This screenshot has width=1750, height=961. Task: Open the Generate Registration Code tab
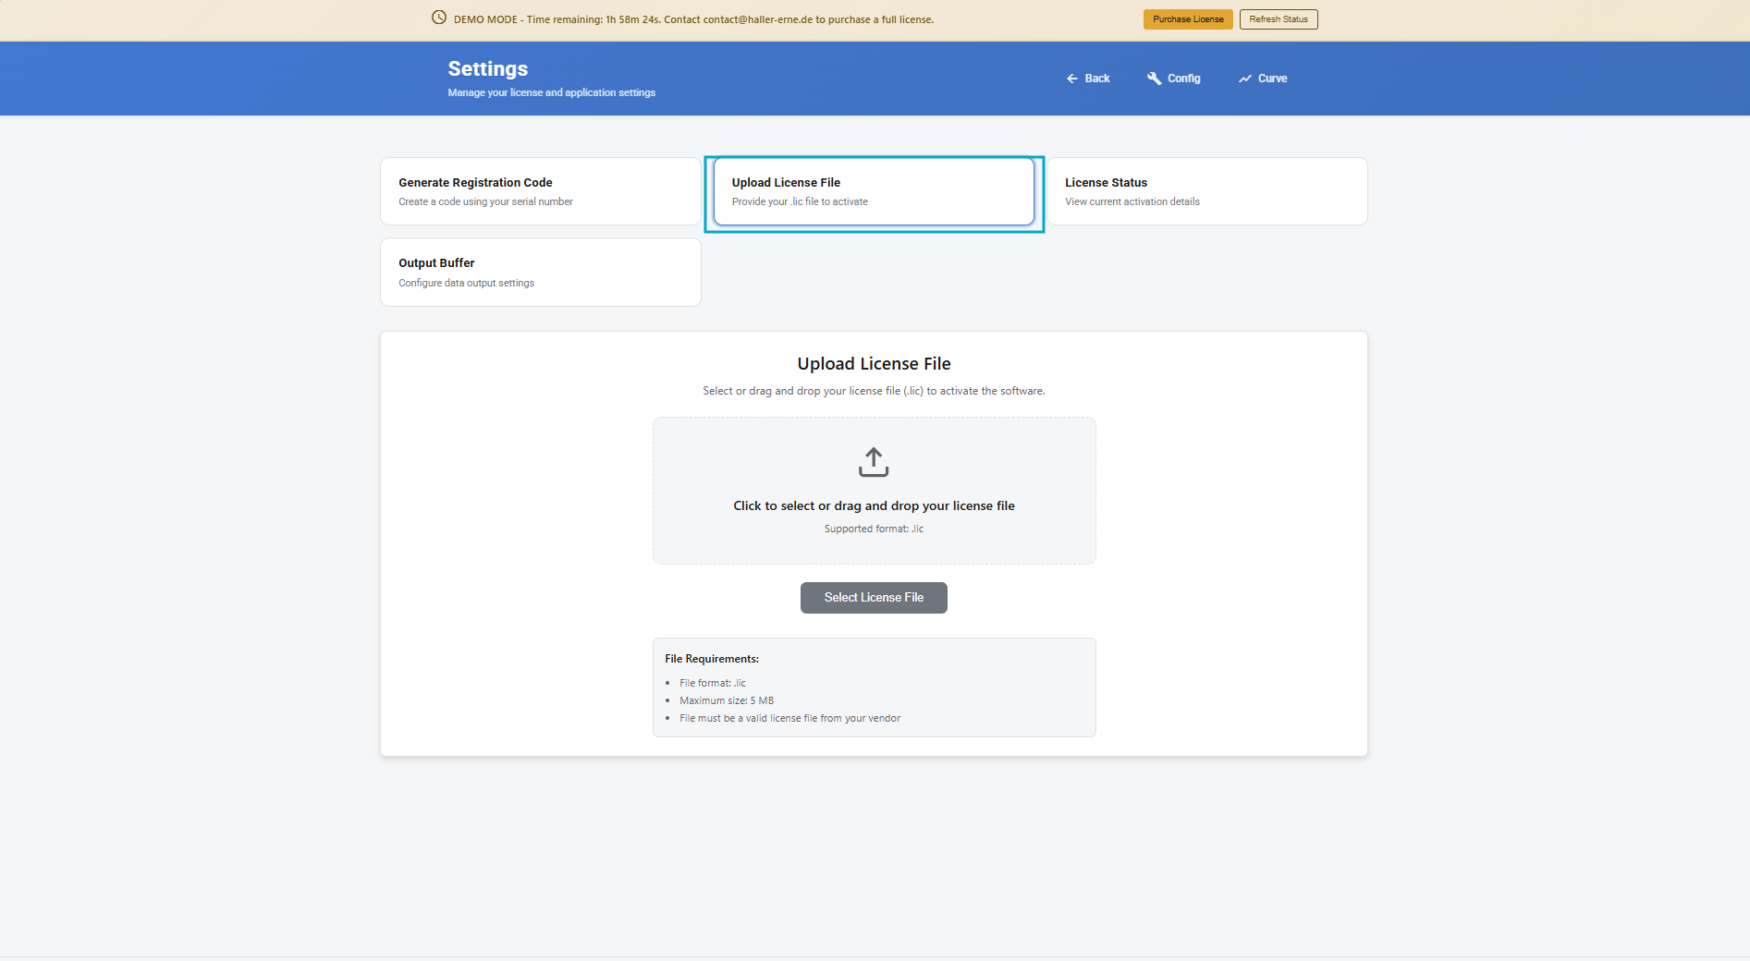click(x=541, y=191)
